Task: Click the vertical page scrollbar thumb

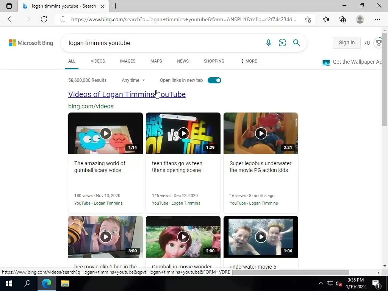Action: (385, 79)
